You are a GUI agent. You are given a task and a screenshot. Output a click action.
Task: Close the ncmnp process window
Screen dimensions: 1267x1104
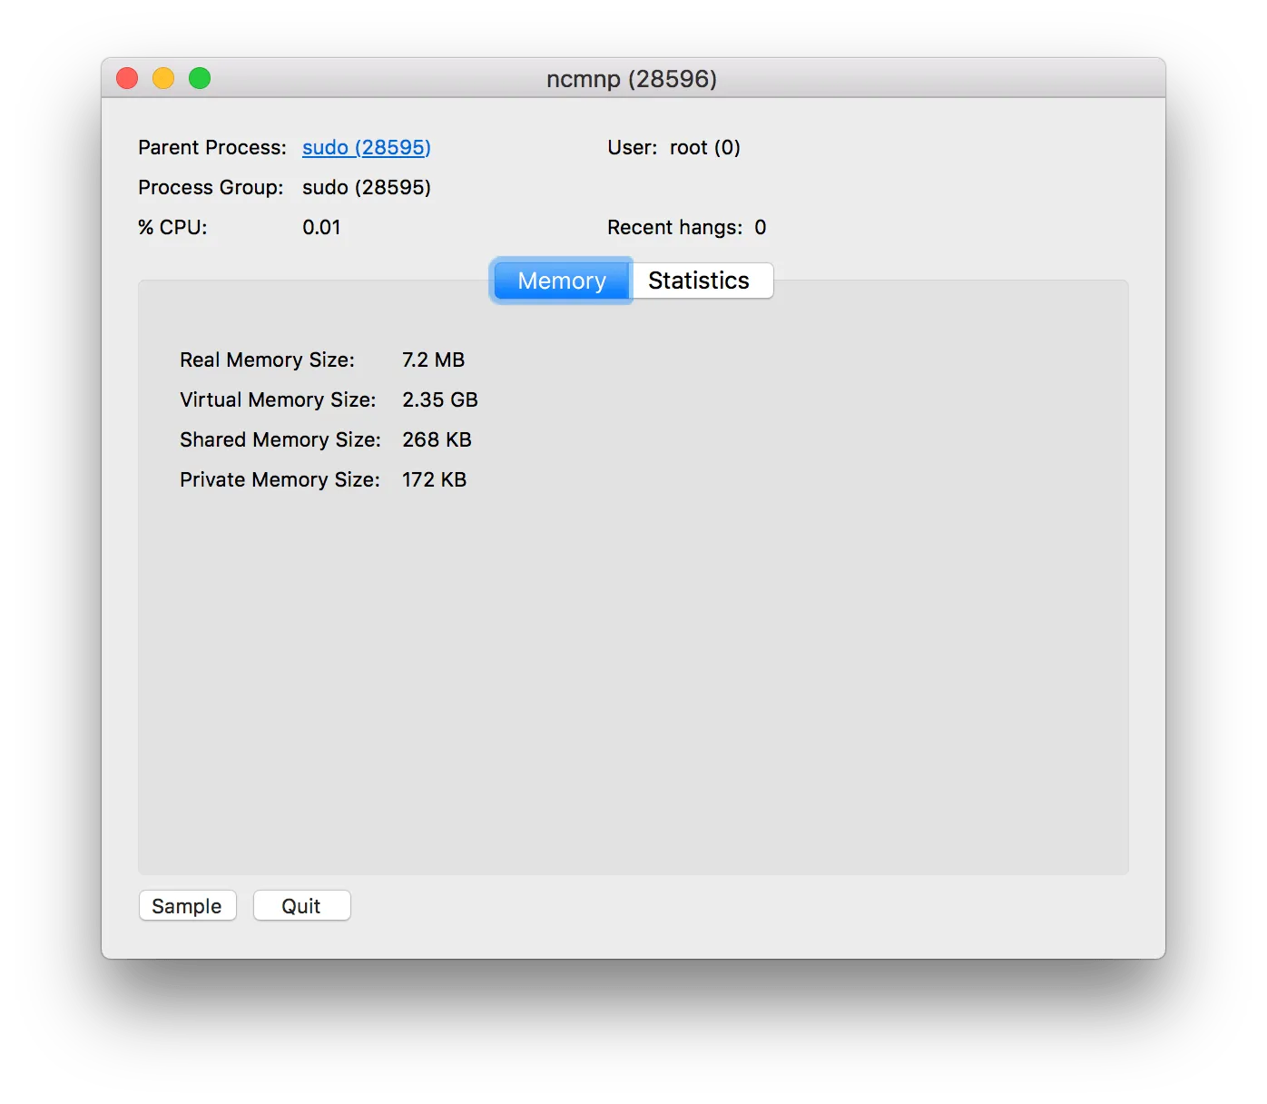pos(127,79)
